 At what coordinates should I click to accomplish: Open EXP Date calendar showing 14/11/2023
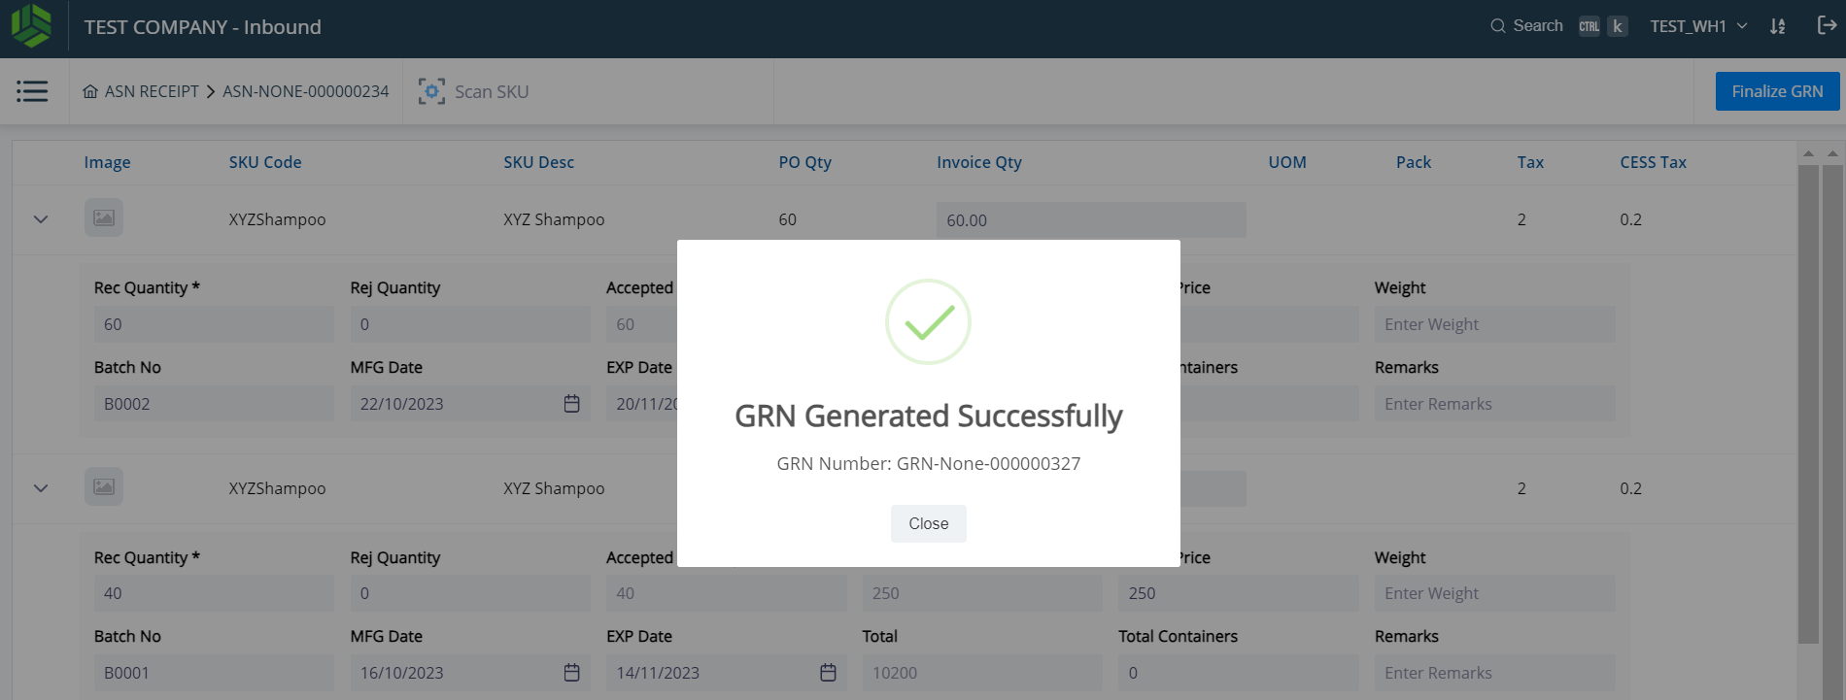click(x=828, y=673)
